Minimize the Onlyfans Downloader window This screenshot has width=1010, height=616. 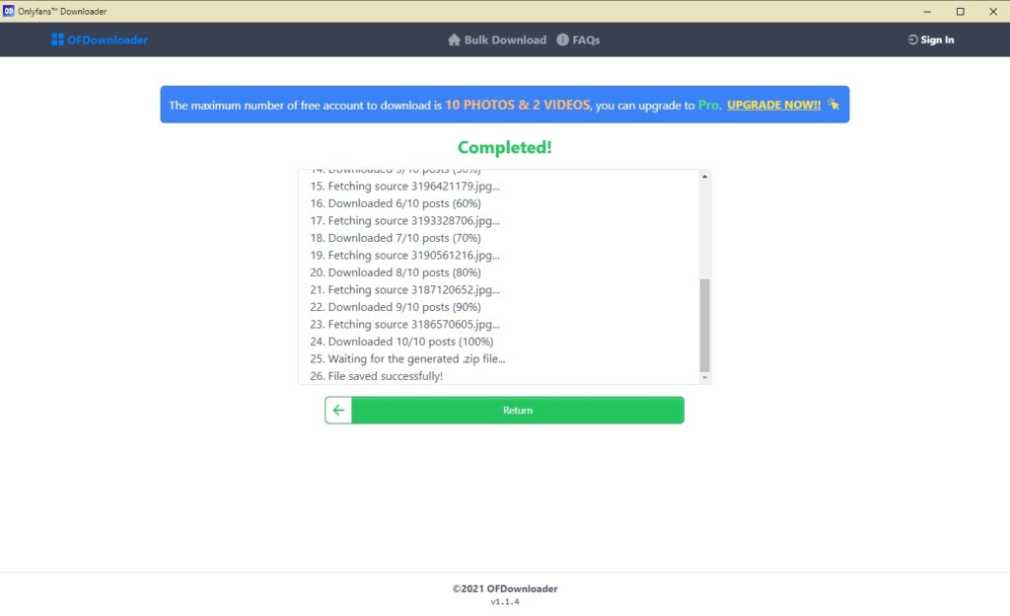927,12
